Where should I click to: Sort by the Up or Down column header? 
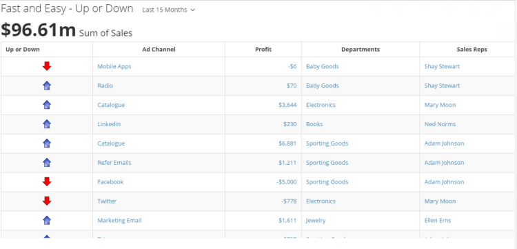tap(23, 50)
